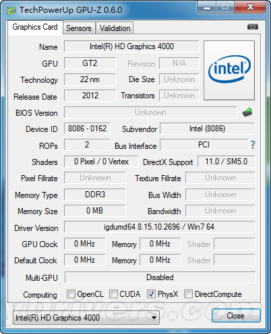
Task: Click the GPU field showing GT2
Action: coord(90,63)
